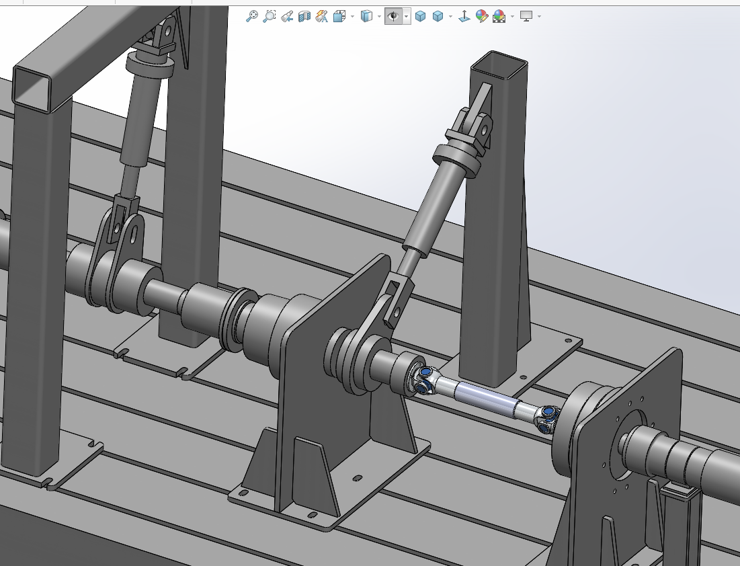Image resolution: width=740 pixels, height=566 pixels.
Task: Toggle the Hide/Show Items eye button
Action: click(393, 17)
